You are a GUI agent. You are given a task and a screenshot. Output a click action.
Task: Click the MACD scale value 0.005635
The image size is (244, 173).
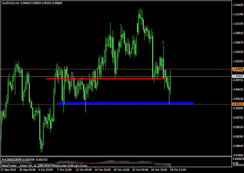[x=238, y=159]
